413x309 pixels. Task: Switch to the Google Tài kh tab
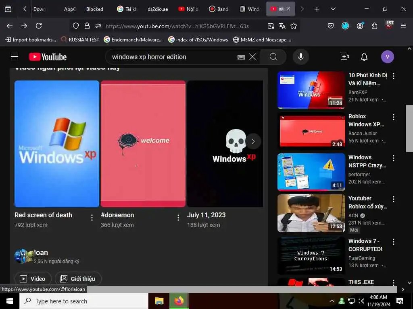coord(127,9)
